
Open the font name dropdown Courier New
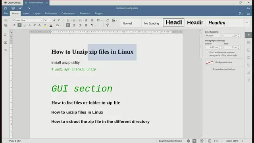click(42, 20)
